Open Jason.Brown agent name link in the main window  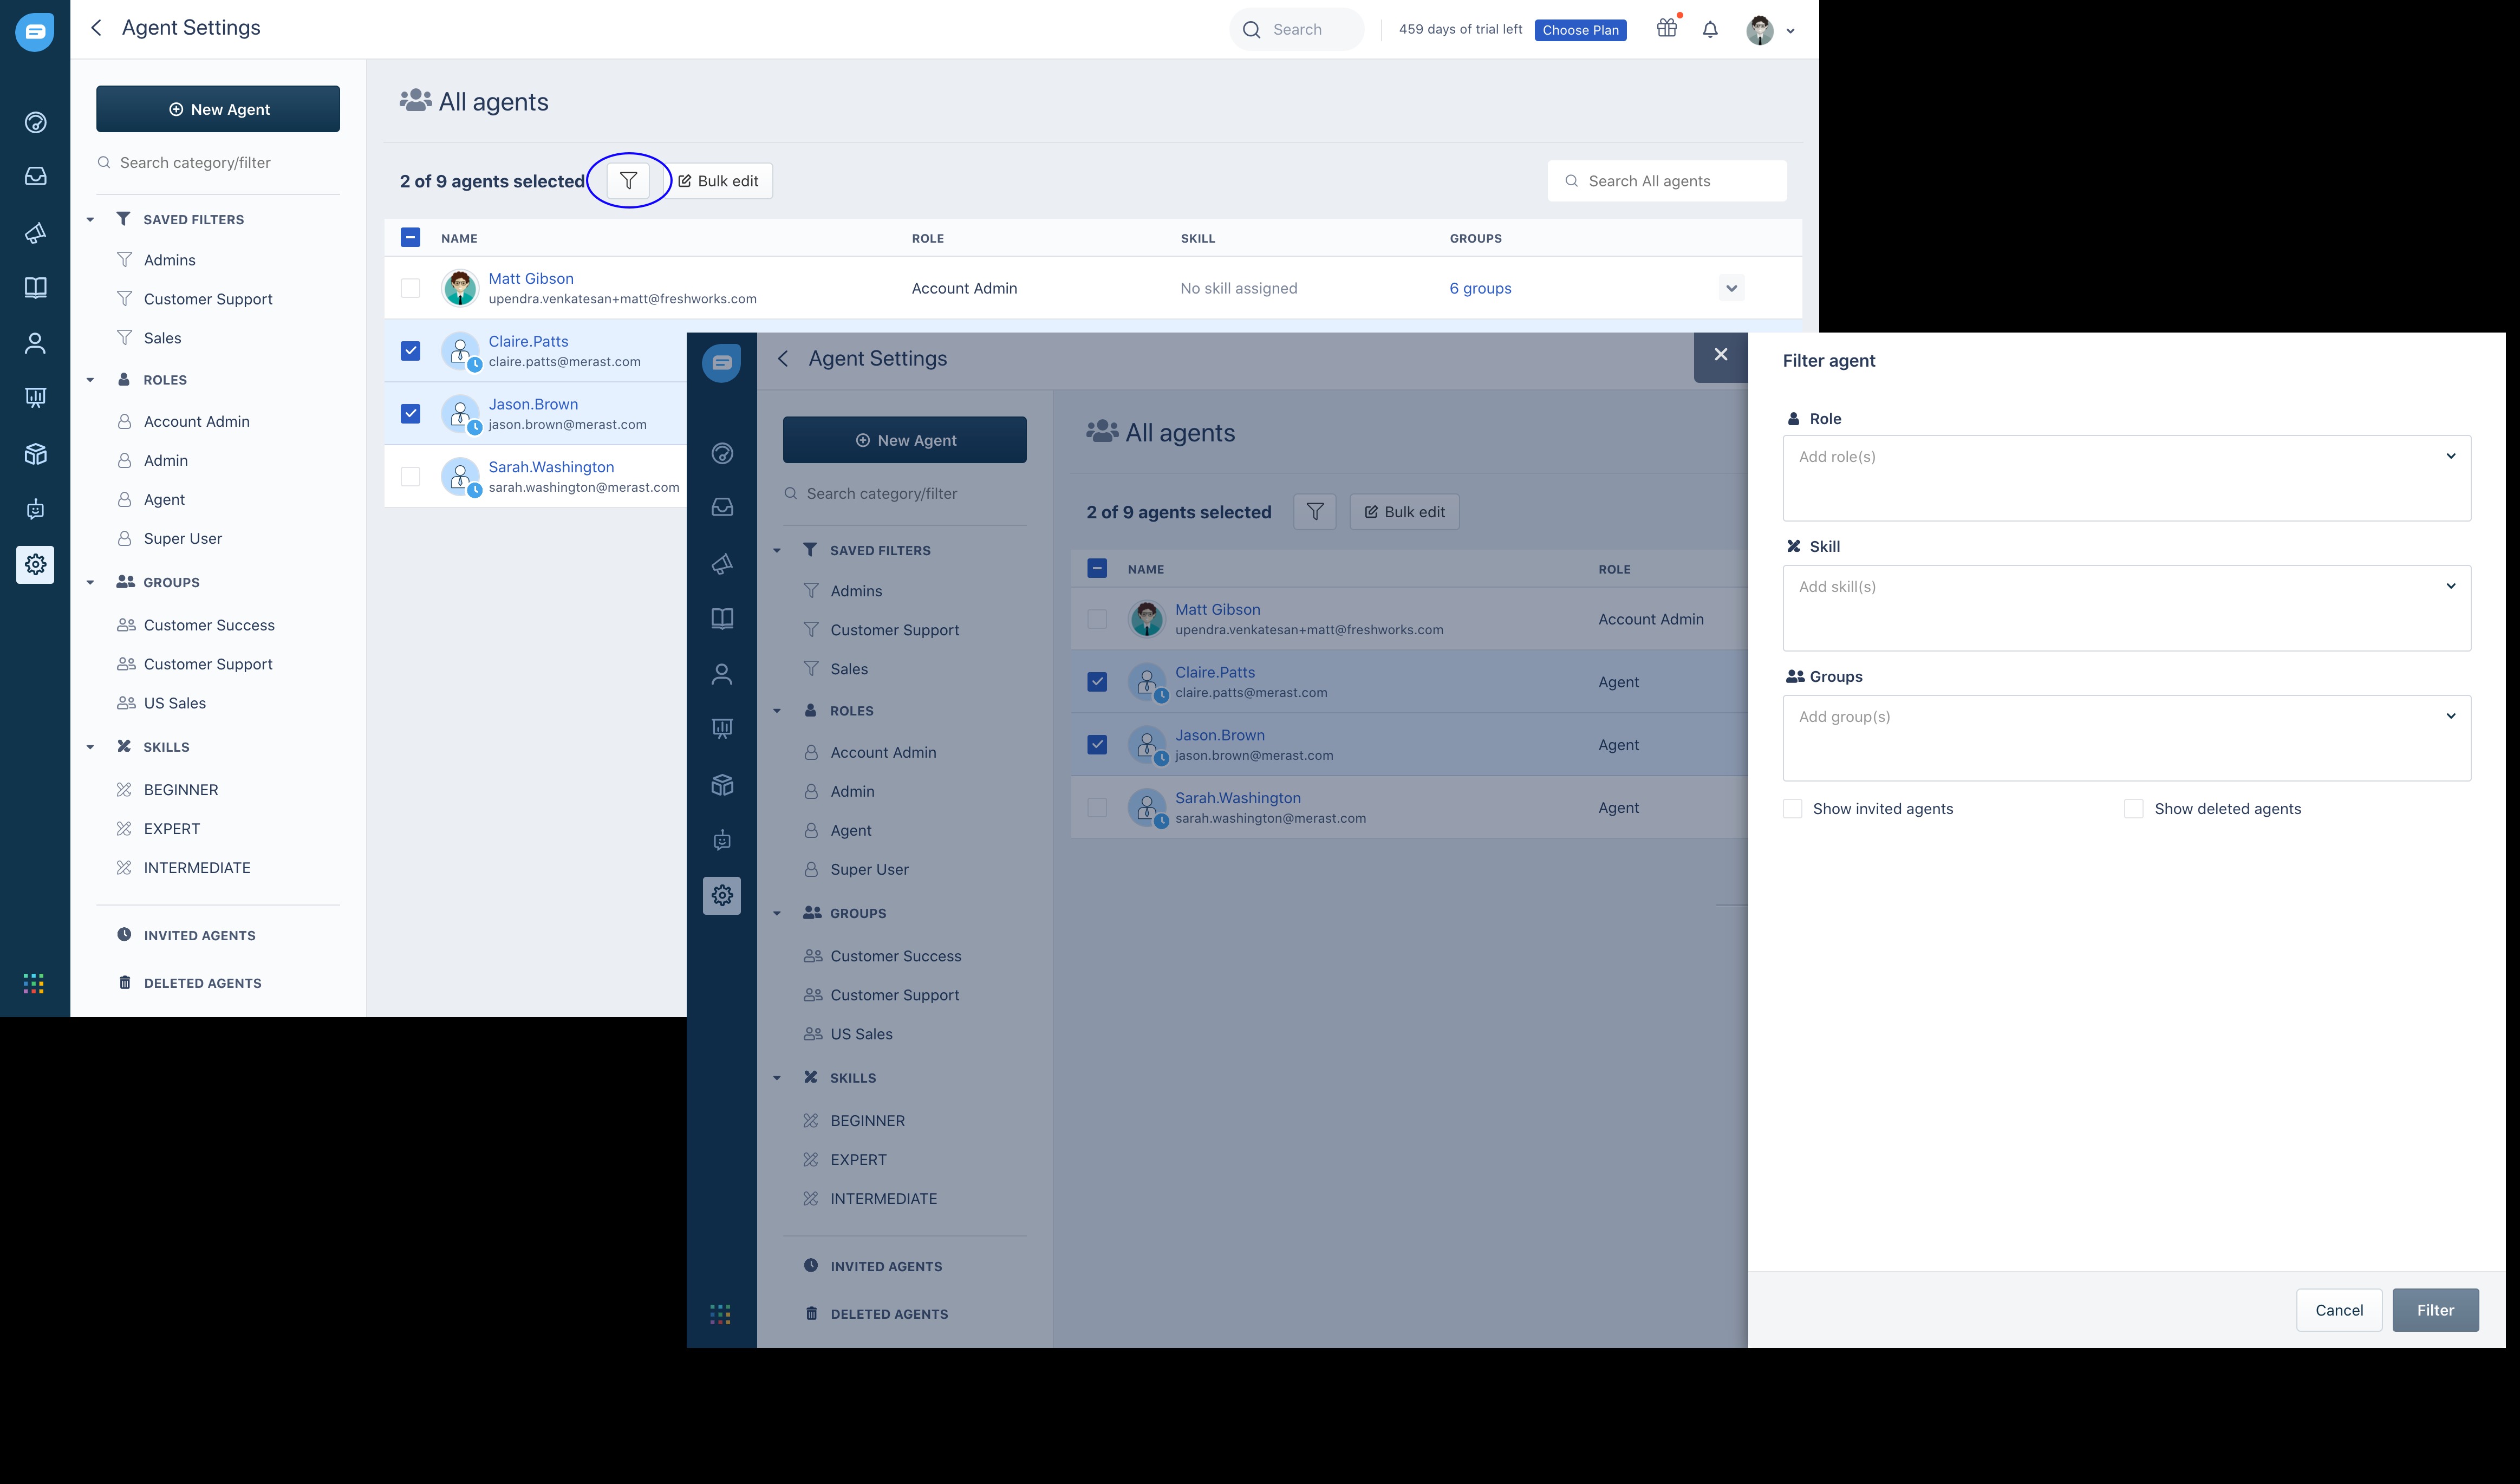[533, 404]
